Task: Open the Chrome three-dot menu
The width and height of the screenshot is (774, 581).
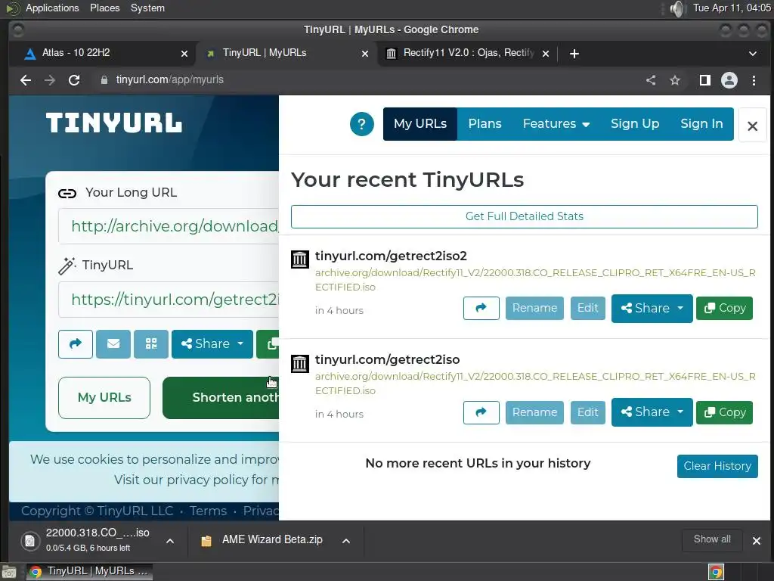Action: 754,80
